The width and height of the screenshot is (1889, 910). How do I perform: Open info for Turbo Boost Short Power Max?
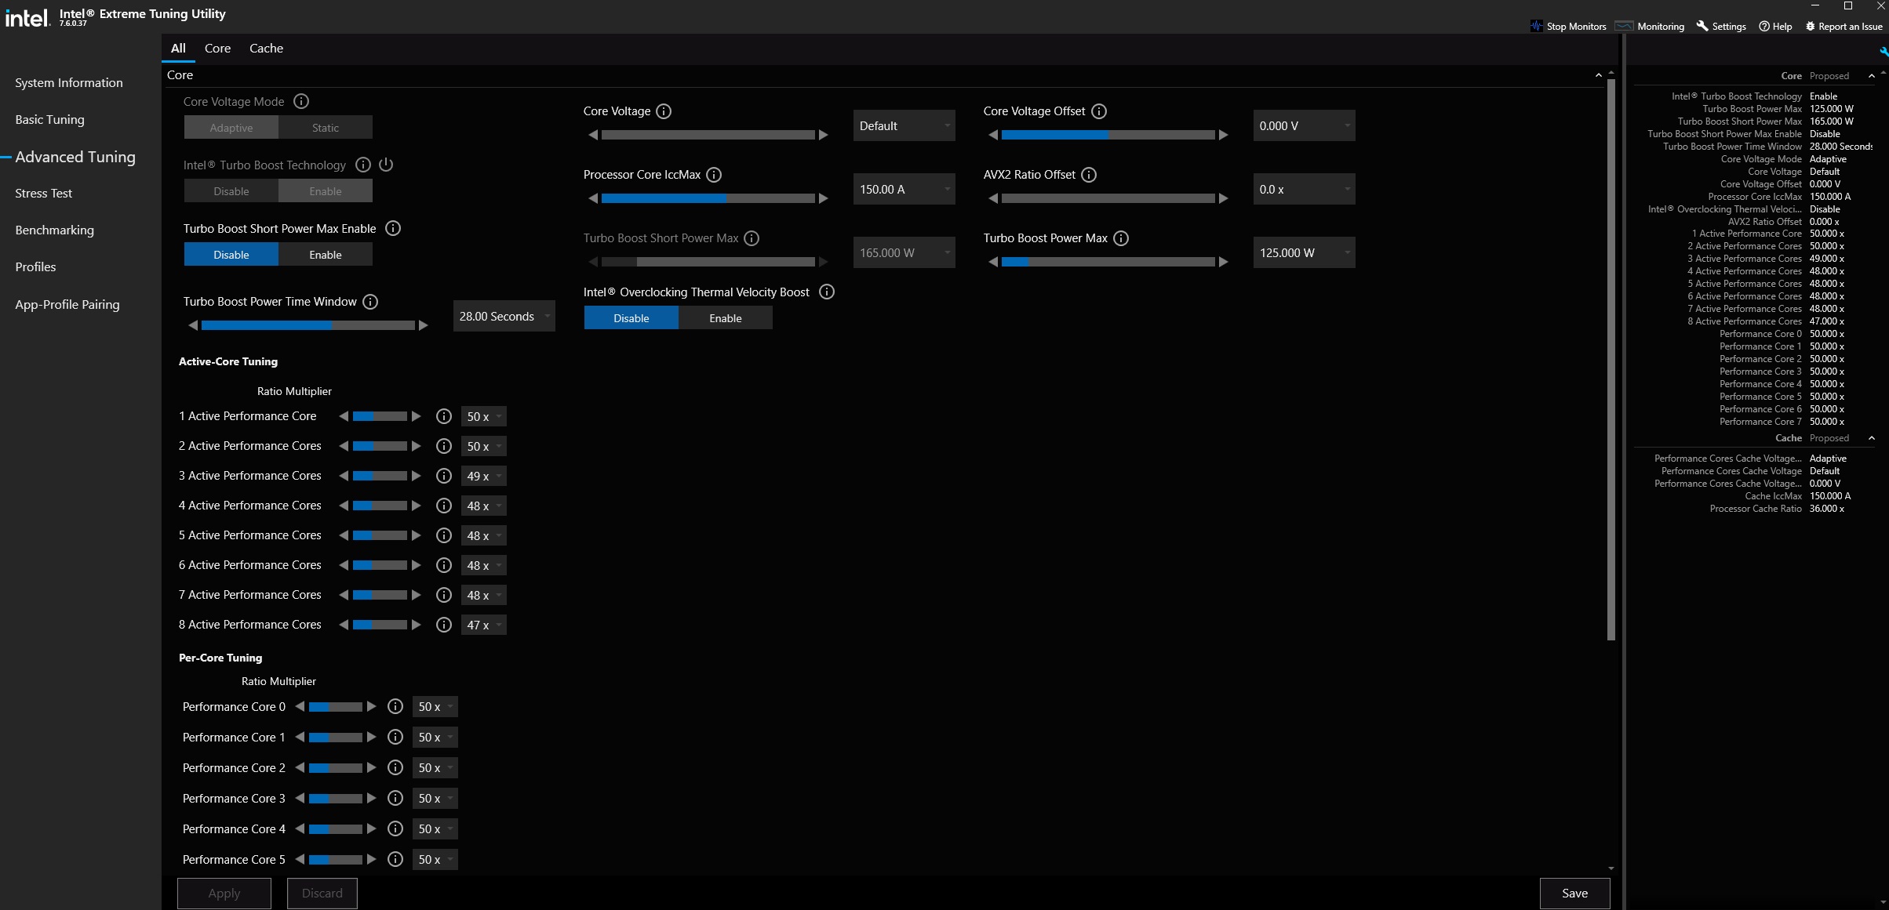pos(752,238)
